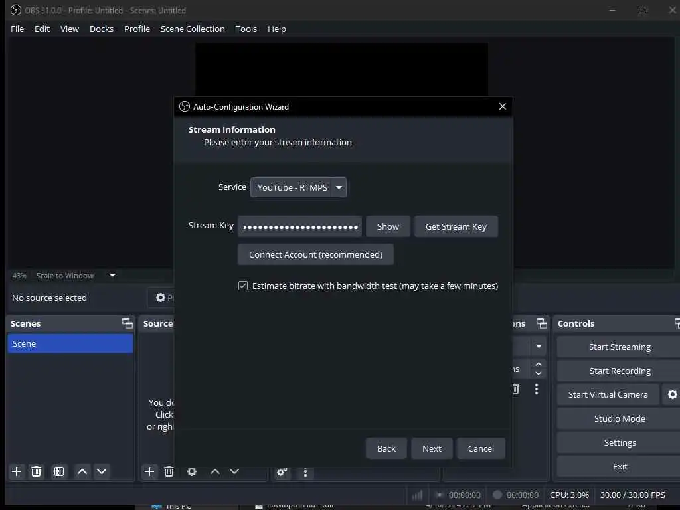Focus the Stream Key input field
This screenshot has width=680, height=510.
299,226
